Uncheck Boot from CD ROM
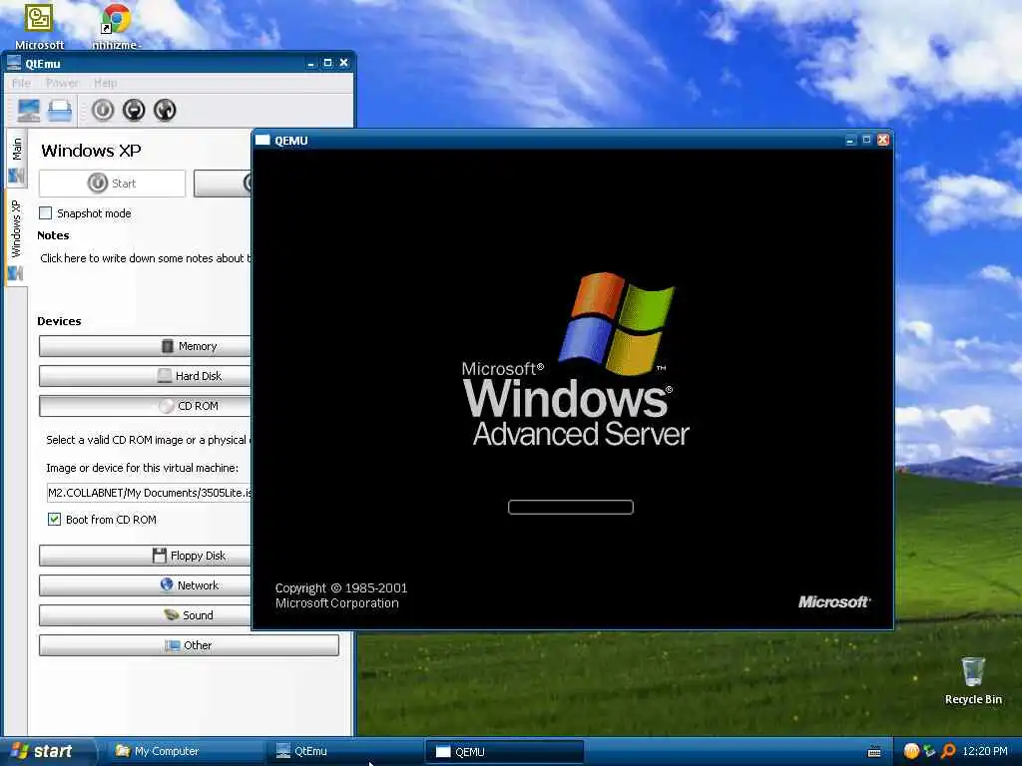The height and width of the screenshot is (766, 1022). 54,519
